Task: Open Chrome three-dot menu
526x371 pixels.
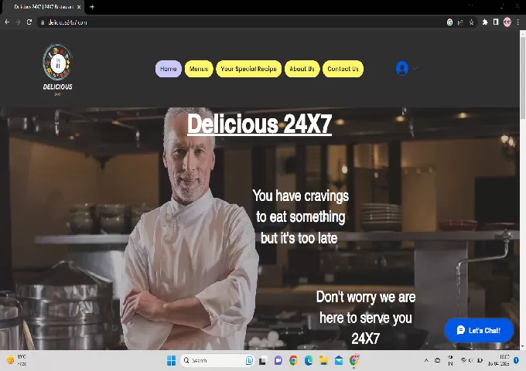Action: point(517,22)
